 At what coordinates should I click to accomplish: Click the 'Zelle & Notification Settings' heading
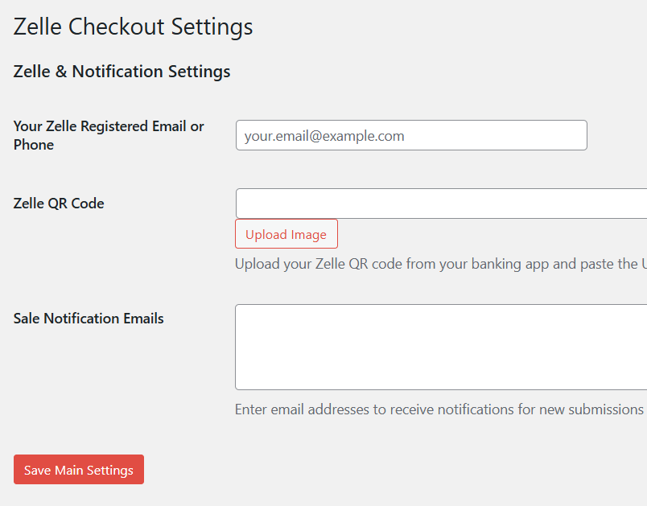122,72
